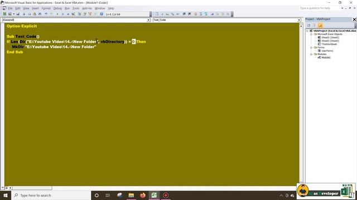
Task: Click the Break pause icon
Action: [62, 14]
